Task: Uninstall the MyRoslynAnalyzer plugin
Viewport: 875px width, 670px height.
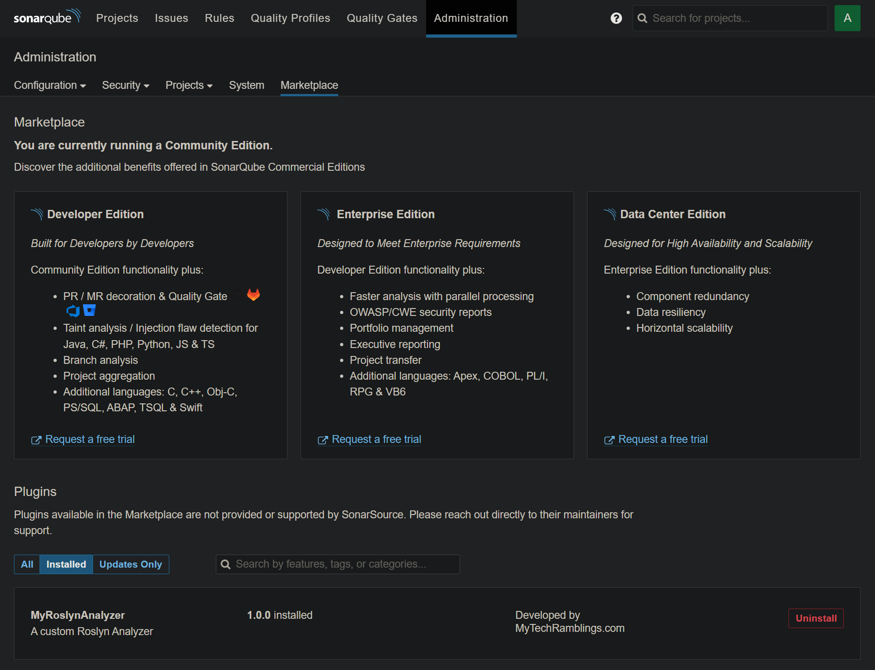Action: point(815,618)
